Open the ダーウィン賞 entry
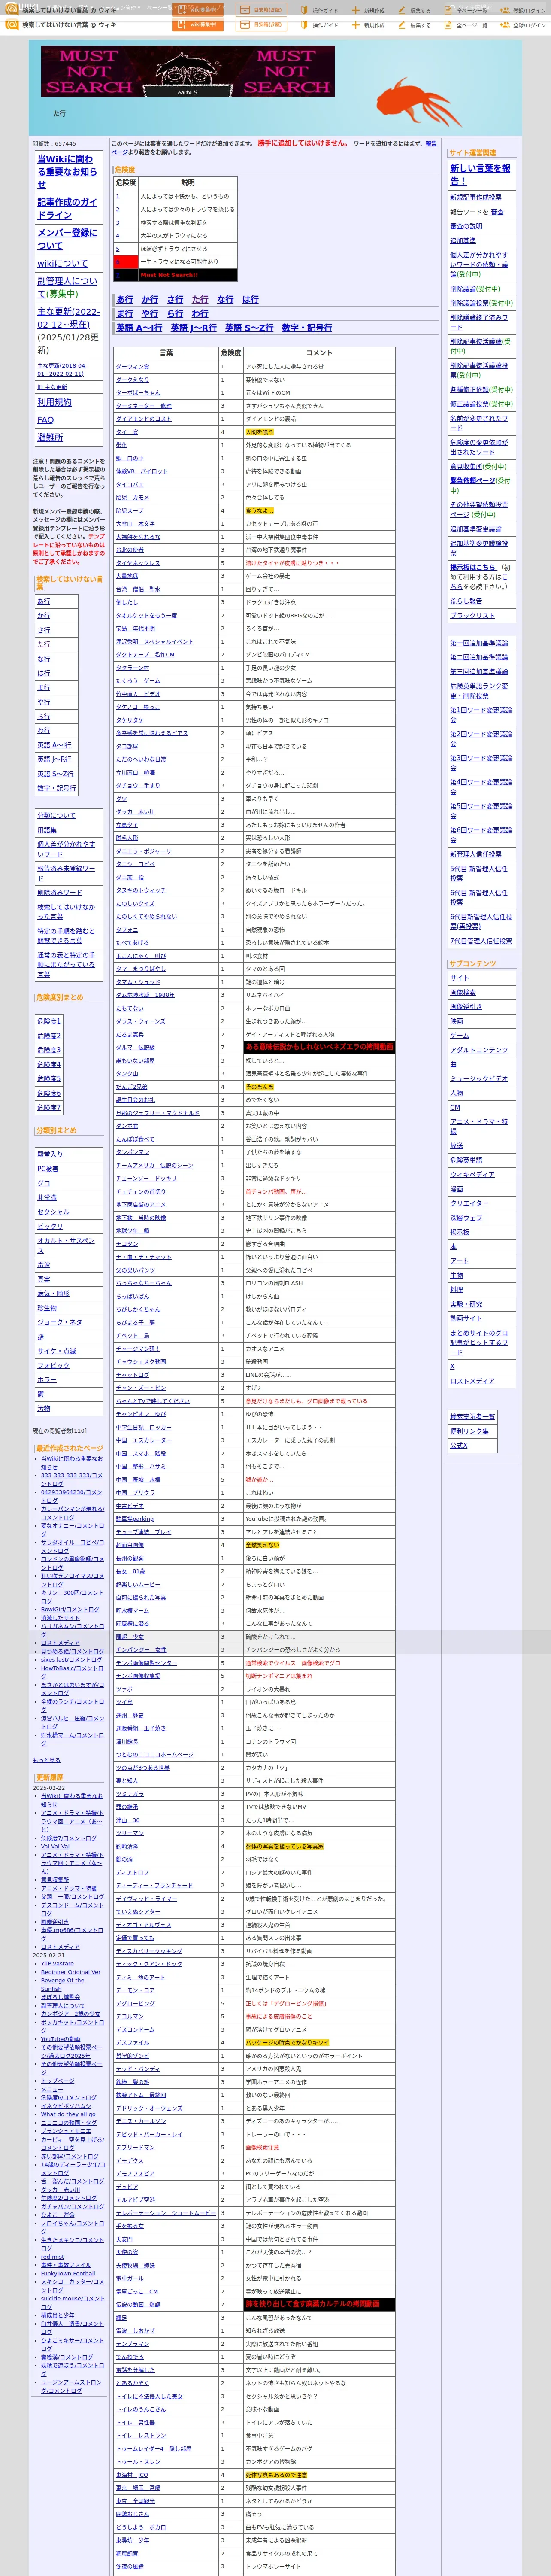 click(x=132, y=367)
